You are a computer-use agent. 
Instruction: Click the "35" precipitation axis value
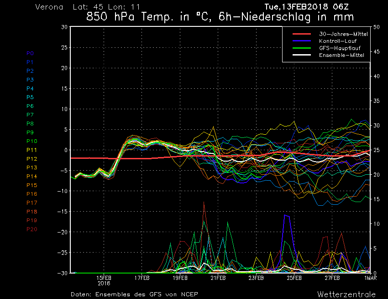377,101
